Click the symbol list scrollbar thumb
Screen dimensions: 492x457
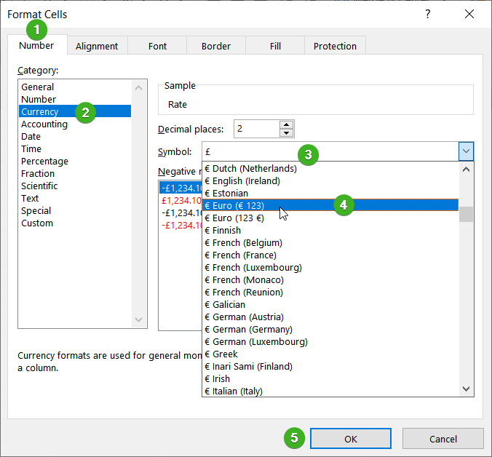tap(466, 215)
